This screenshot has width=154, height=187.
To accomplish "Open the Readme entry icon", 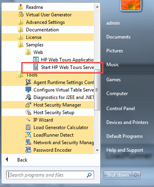I will pyautogui.click(x=21, y=7).
